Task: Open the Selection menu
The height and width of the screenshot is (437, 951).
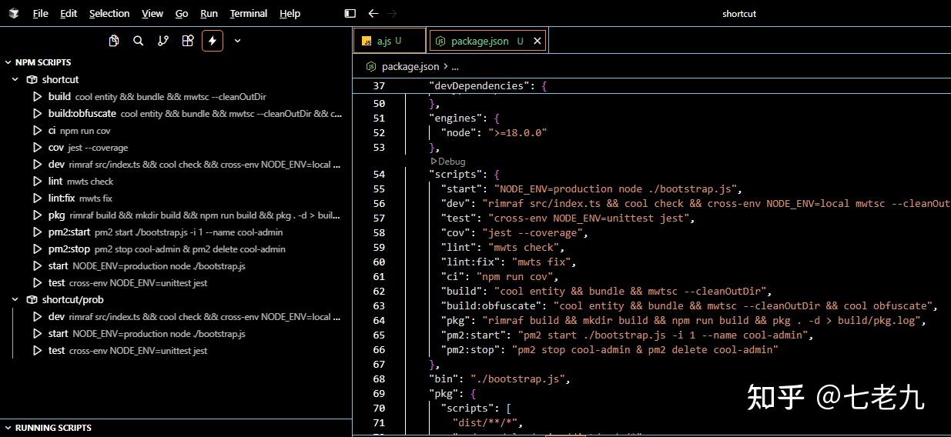Action: pos(109,13)
